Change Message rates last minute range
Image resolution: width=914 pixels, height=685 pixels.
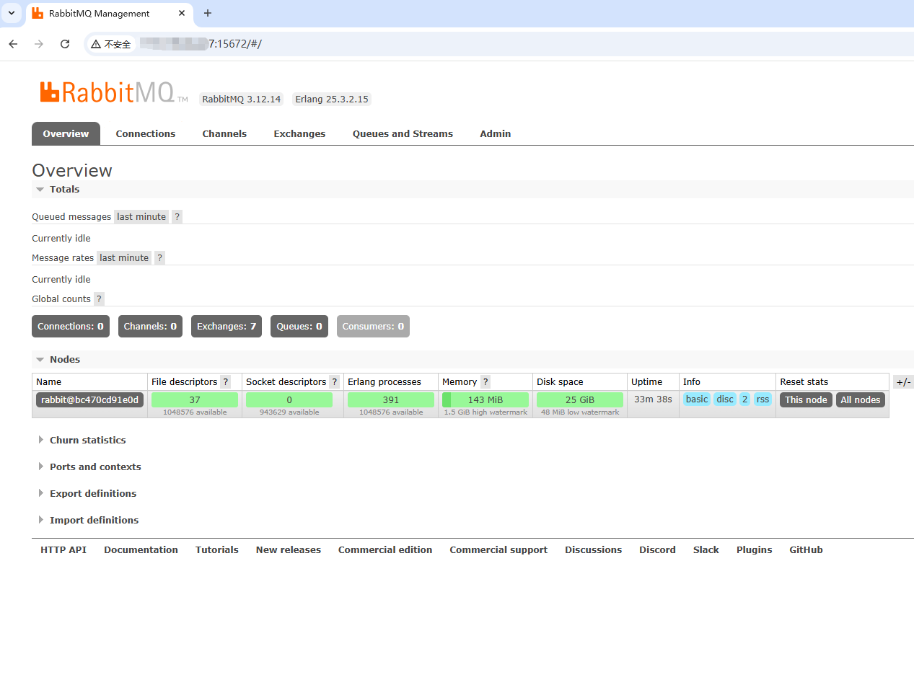click(x=124, y=257)
